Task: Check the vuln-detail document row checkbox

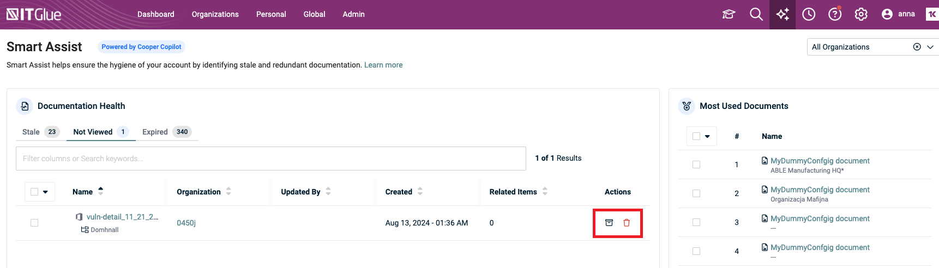Action: click(34, 223)
